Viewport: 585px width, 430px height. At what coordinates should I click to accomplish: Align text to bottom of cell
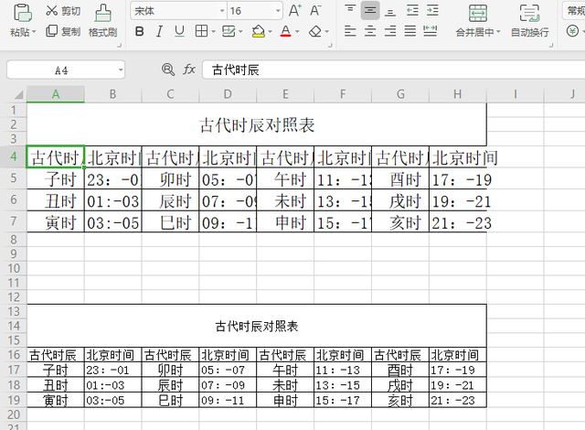[x=390, y=11]
